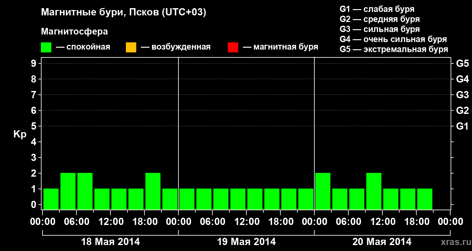This screenshot has height=251, width=472.
Task: Click 'G5 — экстремальная буря' legend line
Action: (394, 49)
